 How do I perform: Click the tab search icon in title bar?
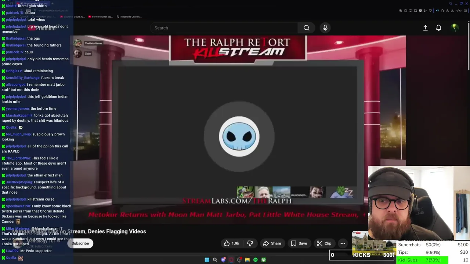pyautogui.click(x=451, y=4)
